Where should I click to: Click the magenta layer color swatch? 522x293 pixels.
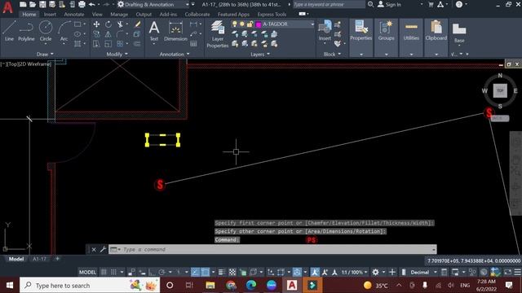click(259, 24)
